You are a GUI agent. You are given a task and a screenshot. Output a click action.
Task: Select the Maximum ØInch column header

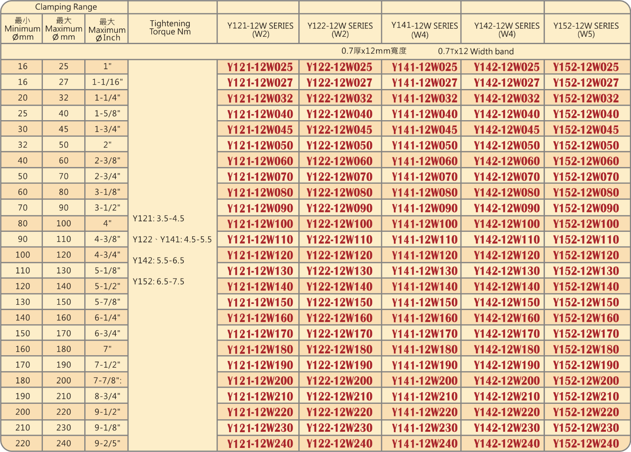tap(107, 30)
